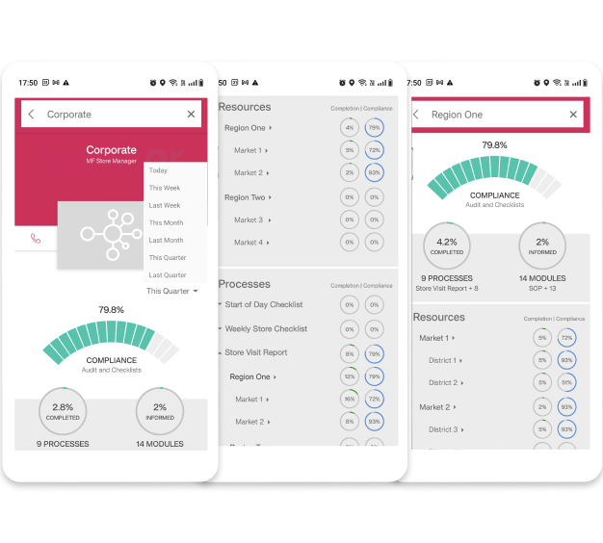Close the Region One search bar

tap(573, 115)
